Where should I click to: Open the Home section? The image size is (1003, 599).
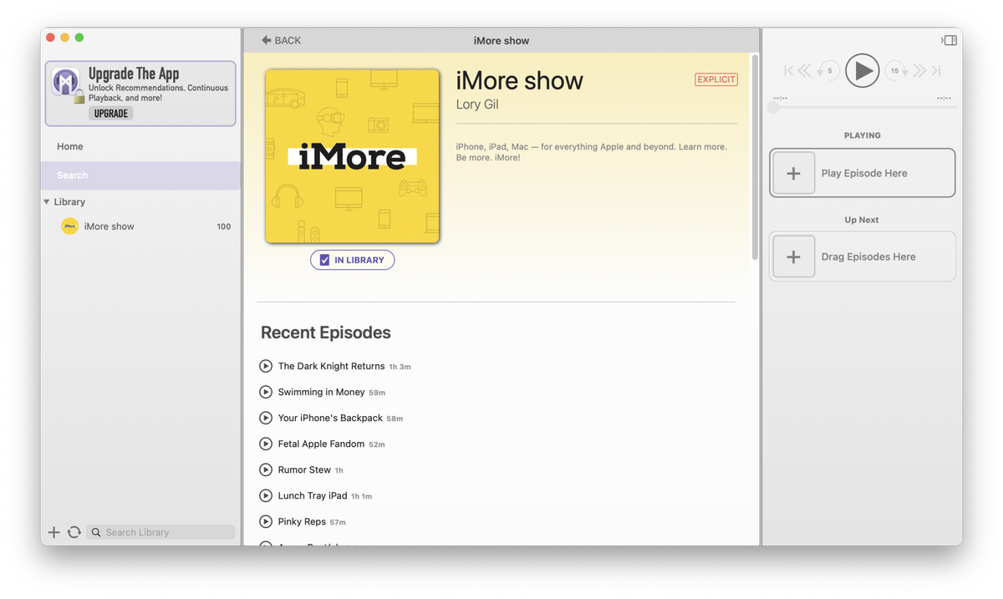point(69,146)
